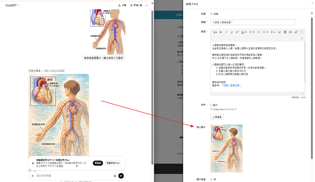Insert a link using the chain icon
The height and width of the screenshot is (182, 315).
[x=291, y=32]
